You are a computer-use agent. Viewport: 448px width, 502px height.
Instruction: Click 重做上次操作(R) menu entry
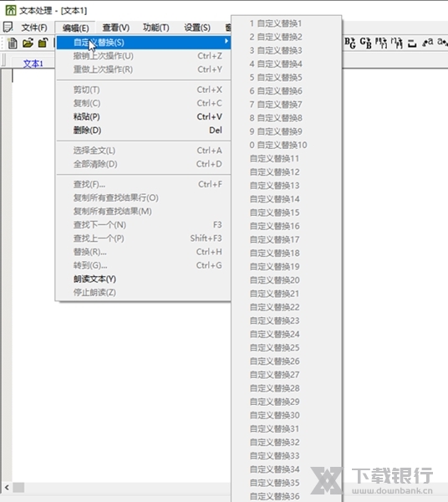pyautogui.click(x=143, y=69)
